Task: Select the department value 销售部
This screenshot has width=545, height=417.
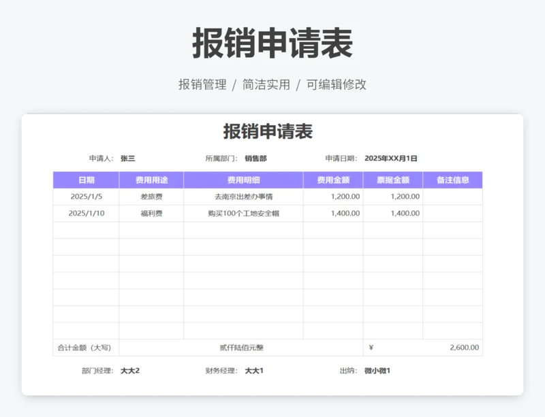Action: 256,159
